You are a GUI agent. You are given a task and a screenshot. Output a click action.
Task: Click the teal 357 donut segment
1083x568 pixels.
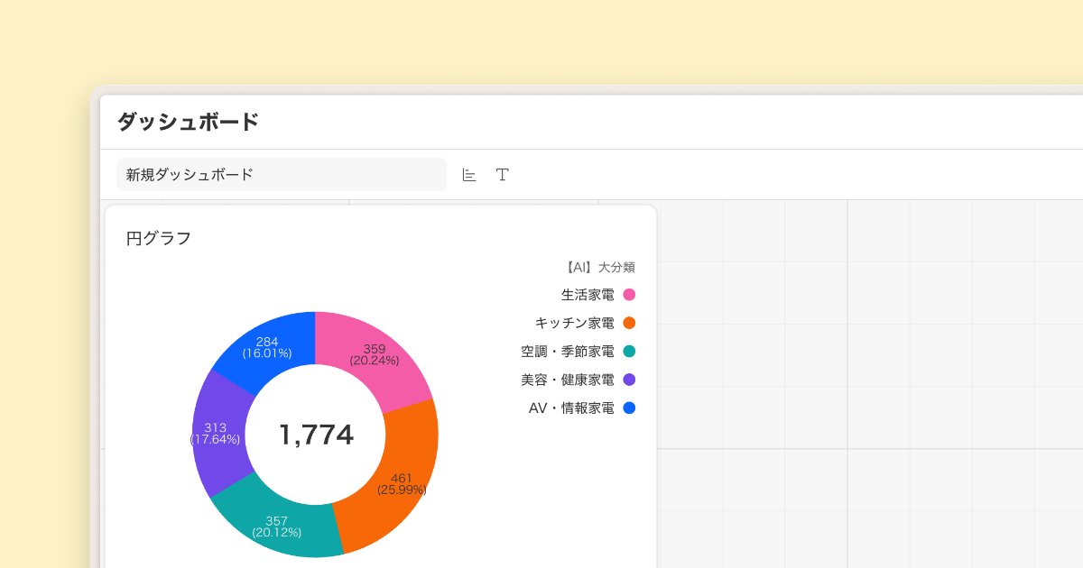pos(275,526)
